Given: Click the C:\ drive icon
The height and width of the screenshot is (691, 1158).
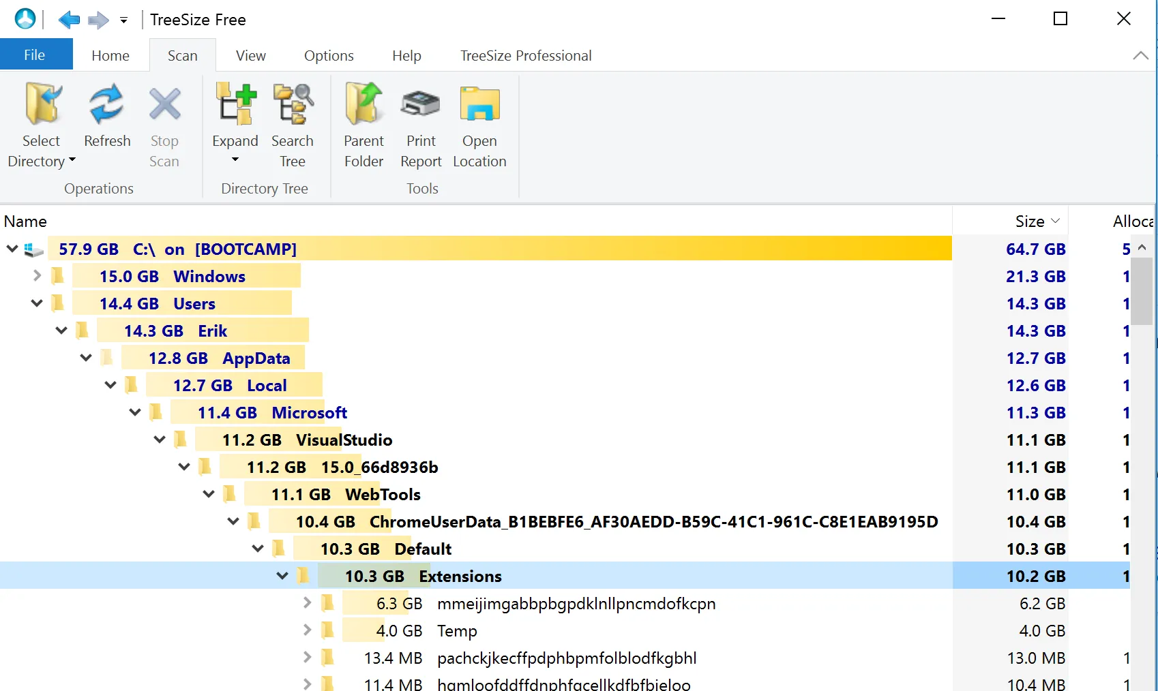Looking at the screenshot, I should (34, 250).
